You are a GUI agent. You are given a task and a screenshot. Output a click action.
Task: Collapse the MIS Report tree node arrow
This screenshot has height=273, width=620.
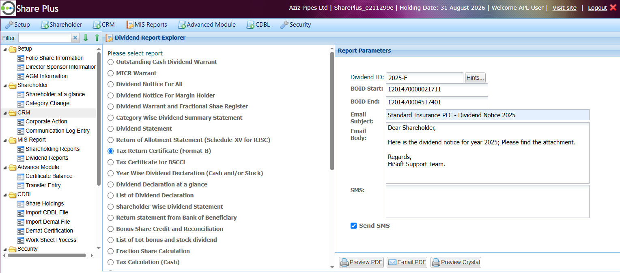tap(5, 140)
